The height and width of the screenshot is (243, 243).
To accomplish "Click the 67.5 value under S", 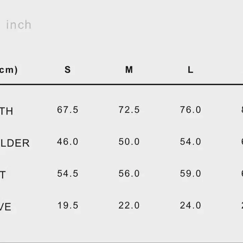I will click(68, 110).
